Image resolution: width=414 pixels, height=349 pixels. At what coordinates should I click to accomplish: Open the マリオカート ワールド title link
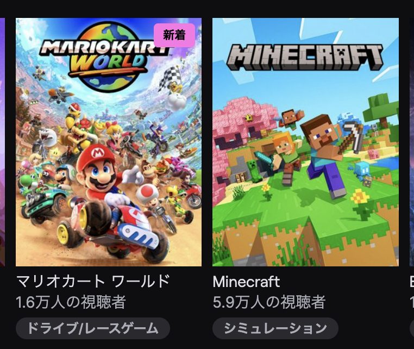pyautogui.click(x=93, y=282)
